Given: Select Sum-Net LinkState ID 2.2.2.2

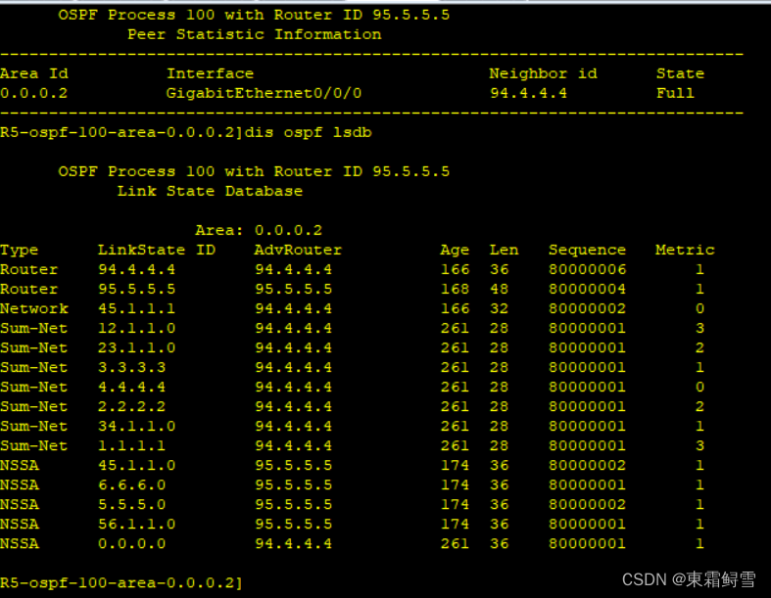Looking at the screenshot, I should (132, 407).
